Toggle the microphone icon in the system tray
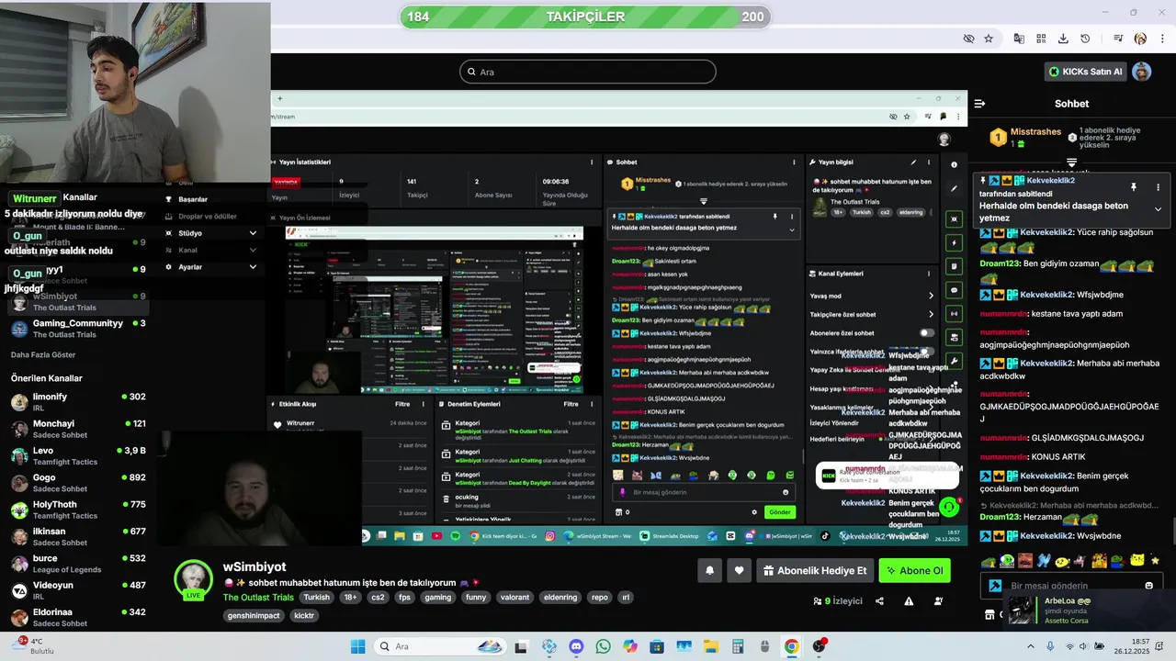Viewport: 1176px width, 661px height. (x=1050, y=646)
